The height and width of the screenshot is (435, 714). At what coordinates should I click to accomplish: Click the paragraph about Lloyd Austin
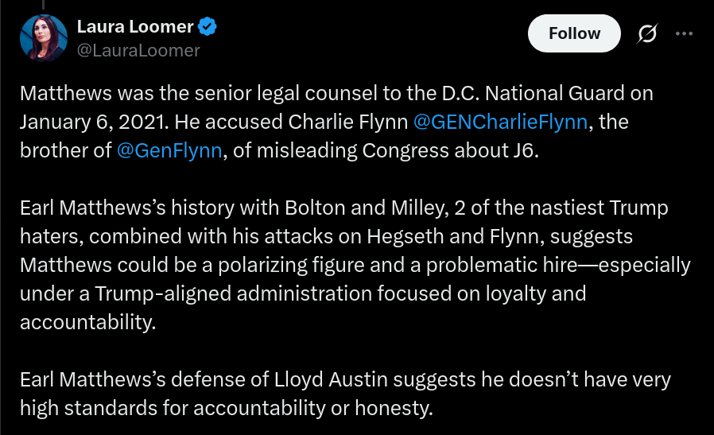[345, 394]
